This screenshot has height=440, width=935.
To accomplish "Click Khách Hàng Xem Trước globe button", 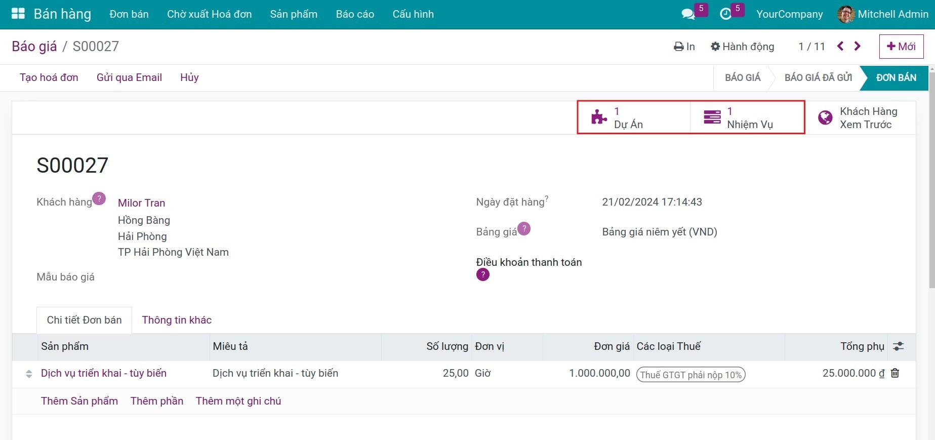I will (859, 118).
